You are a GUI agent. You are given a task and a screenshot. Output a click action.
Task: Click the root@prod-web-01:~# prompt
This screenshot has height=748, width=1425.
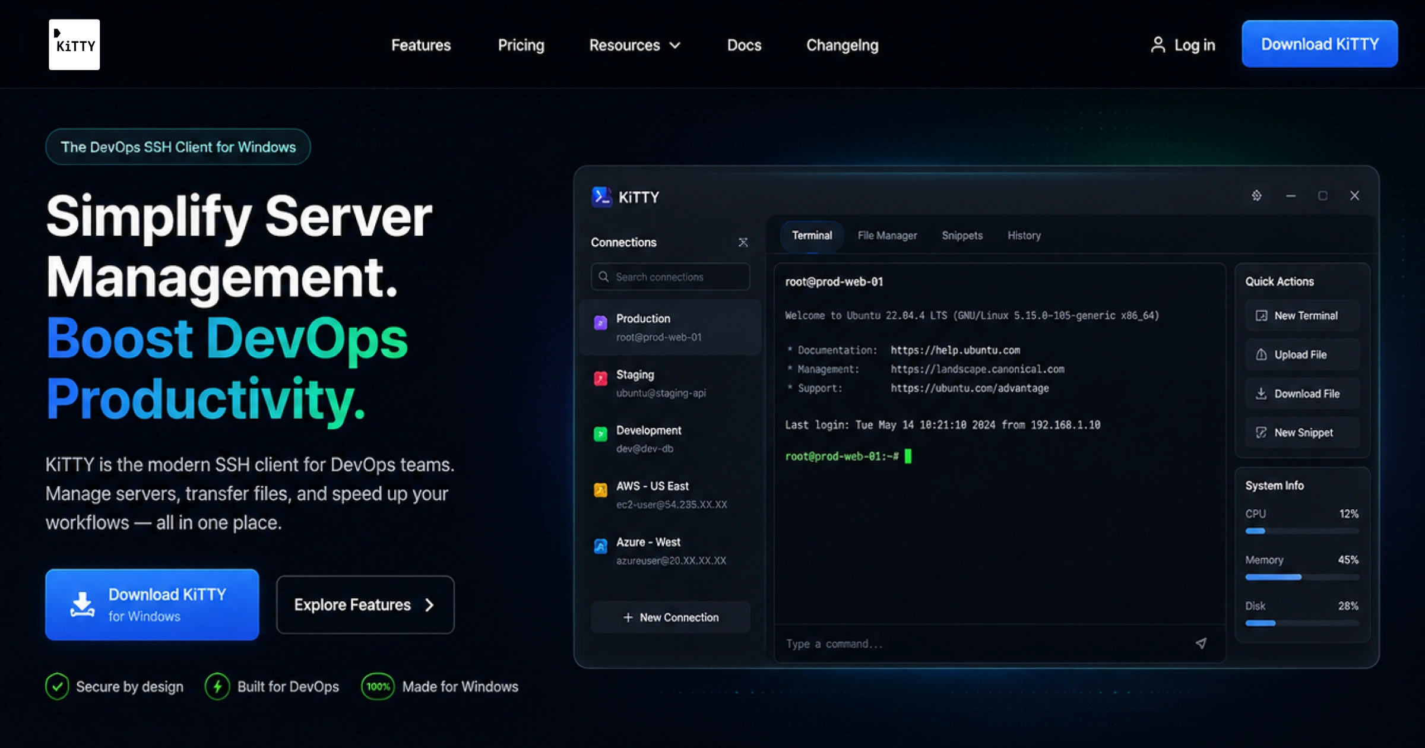click(841, 457)
